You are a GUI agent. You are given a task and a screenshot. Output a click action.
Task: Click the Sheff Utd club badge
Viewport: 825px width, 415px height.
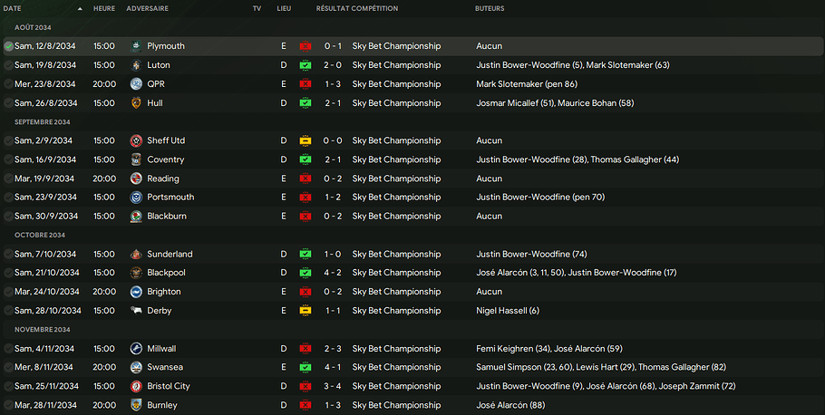[135, 141]
